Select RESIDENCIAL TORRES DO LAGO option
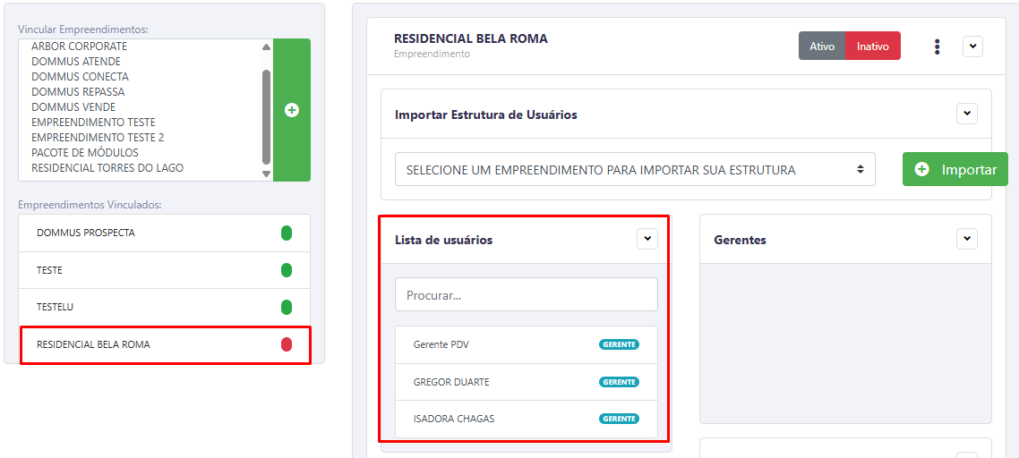The image size is (1019, 458). coord(107,168)
